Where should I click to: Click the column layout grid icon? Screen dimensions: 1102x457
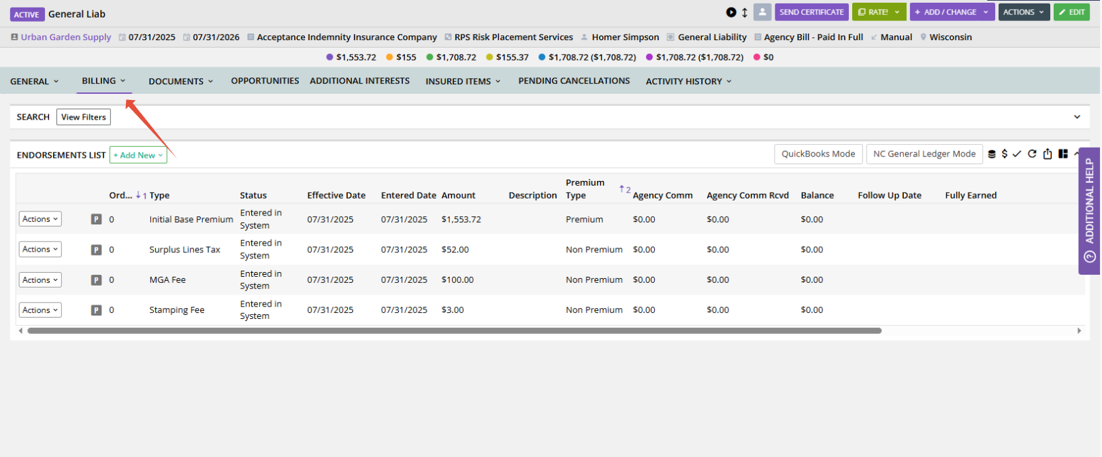point(1063,154)
